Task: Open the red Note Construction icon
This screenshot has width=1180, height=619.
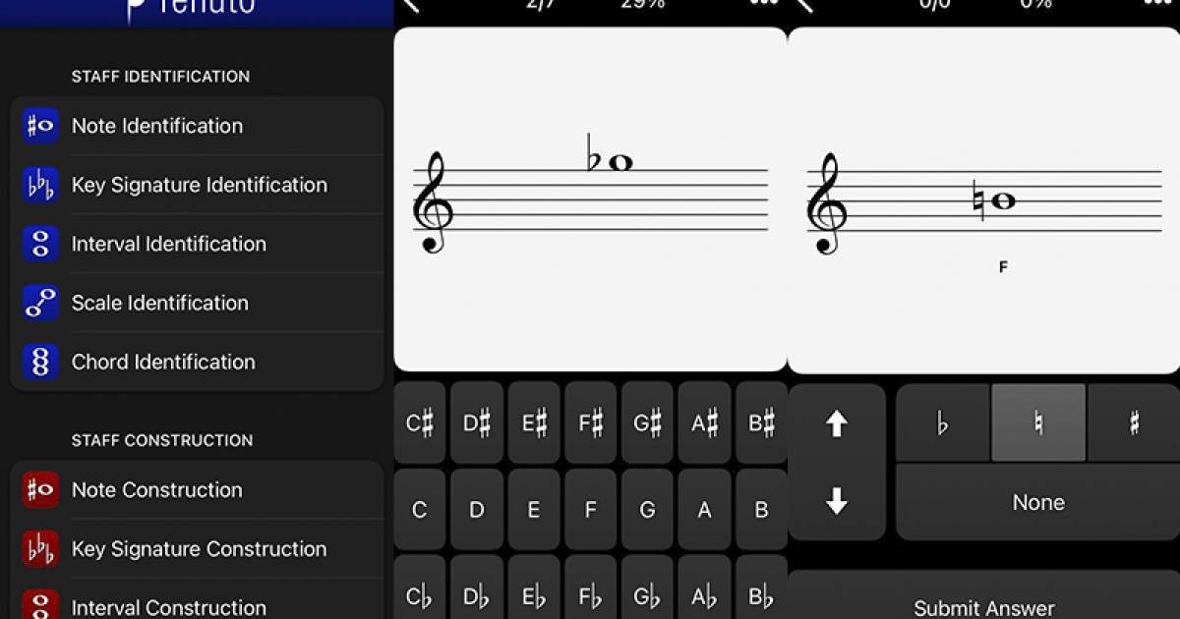Action: click(x=40, y=489)
